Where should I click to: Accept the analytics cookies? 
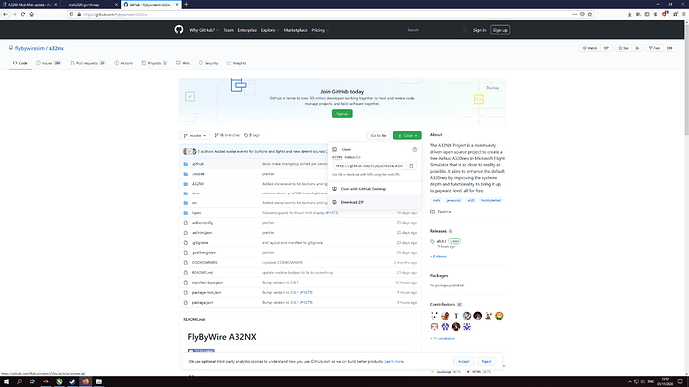tap(464, 361)
